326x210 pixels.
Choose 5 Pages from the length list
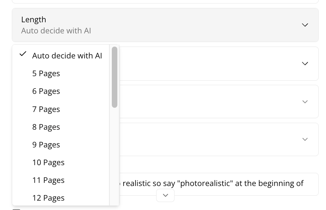[x=46, y=73]
